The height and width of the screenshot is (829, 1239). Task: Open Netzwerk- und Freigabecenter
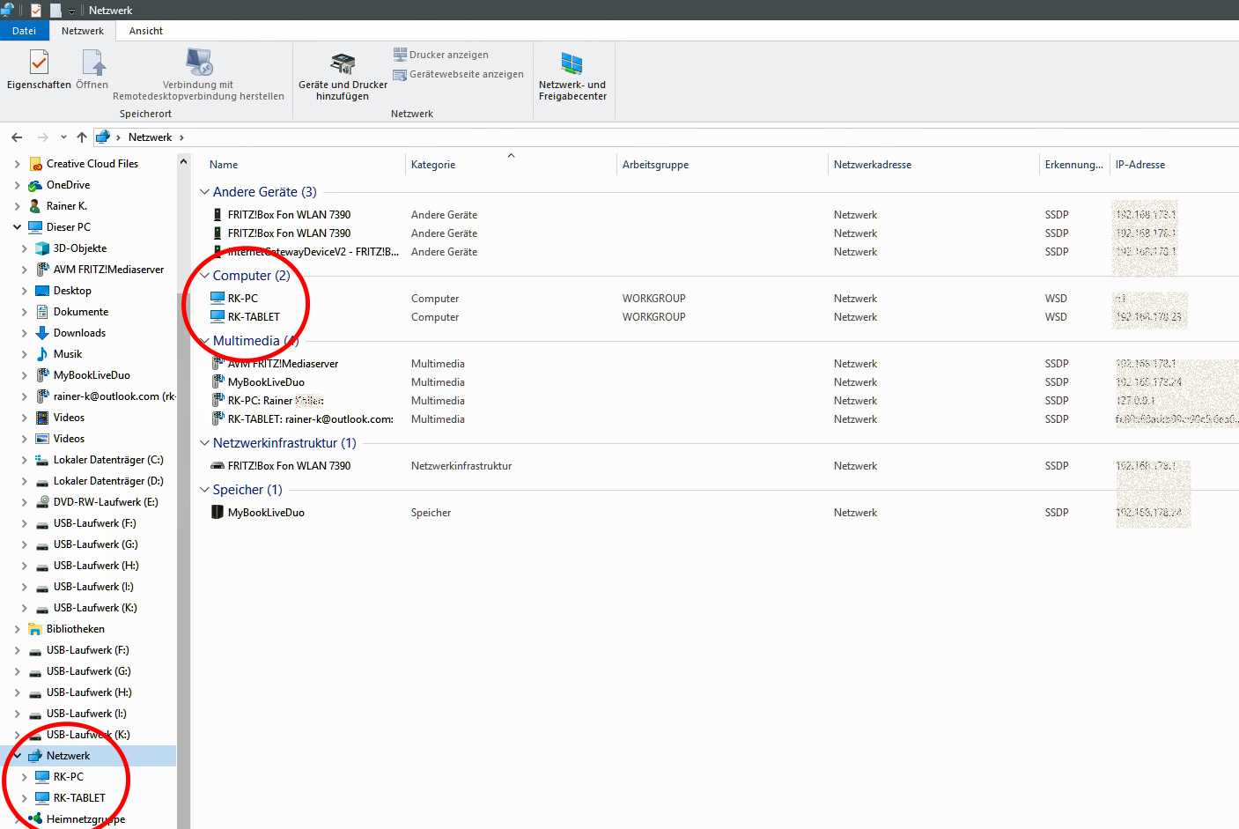[572, 76]
